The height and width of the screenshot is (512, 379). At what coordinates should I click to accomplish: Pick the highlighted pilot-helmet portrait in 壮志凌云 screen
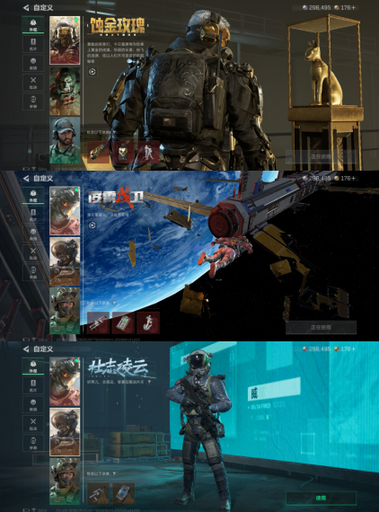(65, 432)
